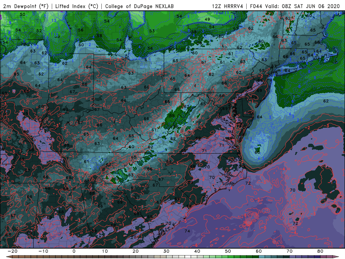Click the '74' dewpoint value offshore
Screen dimensions: 345x259
pos(187,231)
